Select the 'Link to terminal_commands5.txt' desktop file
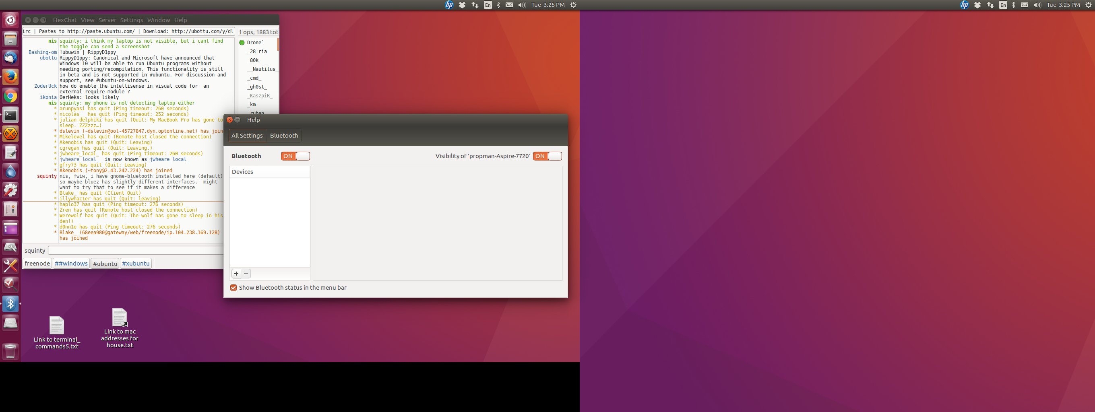The height and width of the screenshot is (412, 1095). (x=56, y=333)
